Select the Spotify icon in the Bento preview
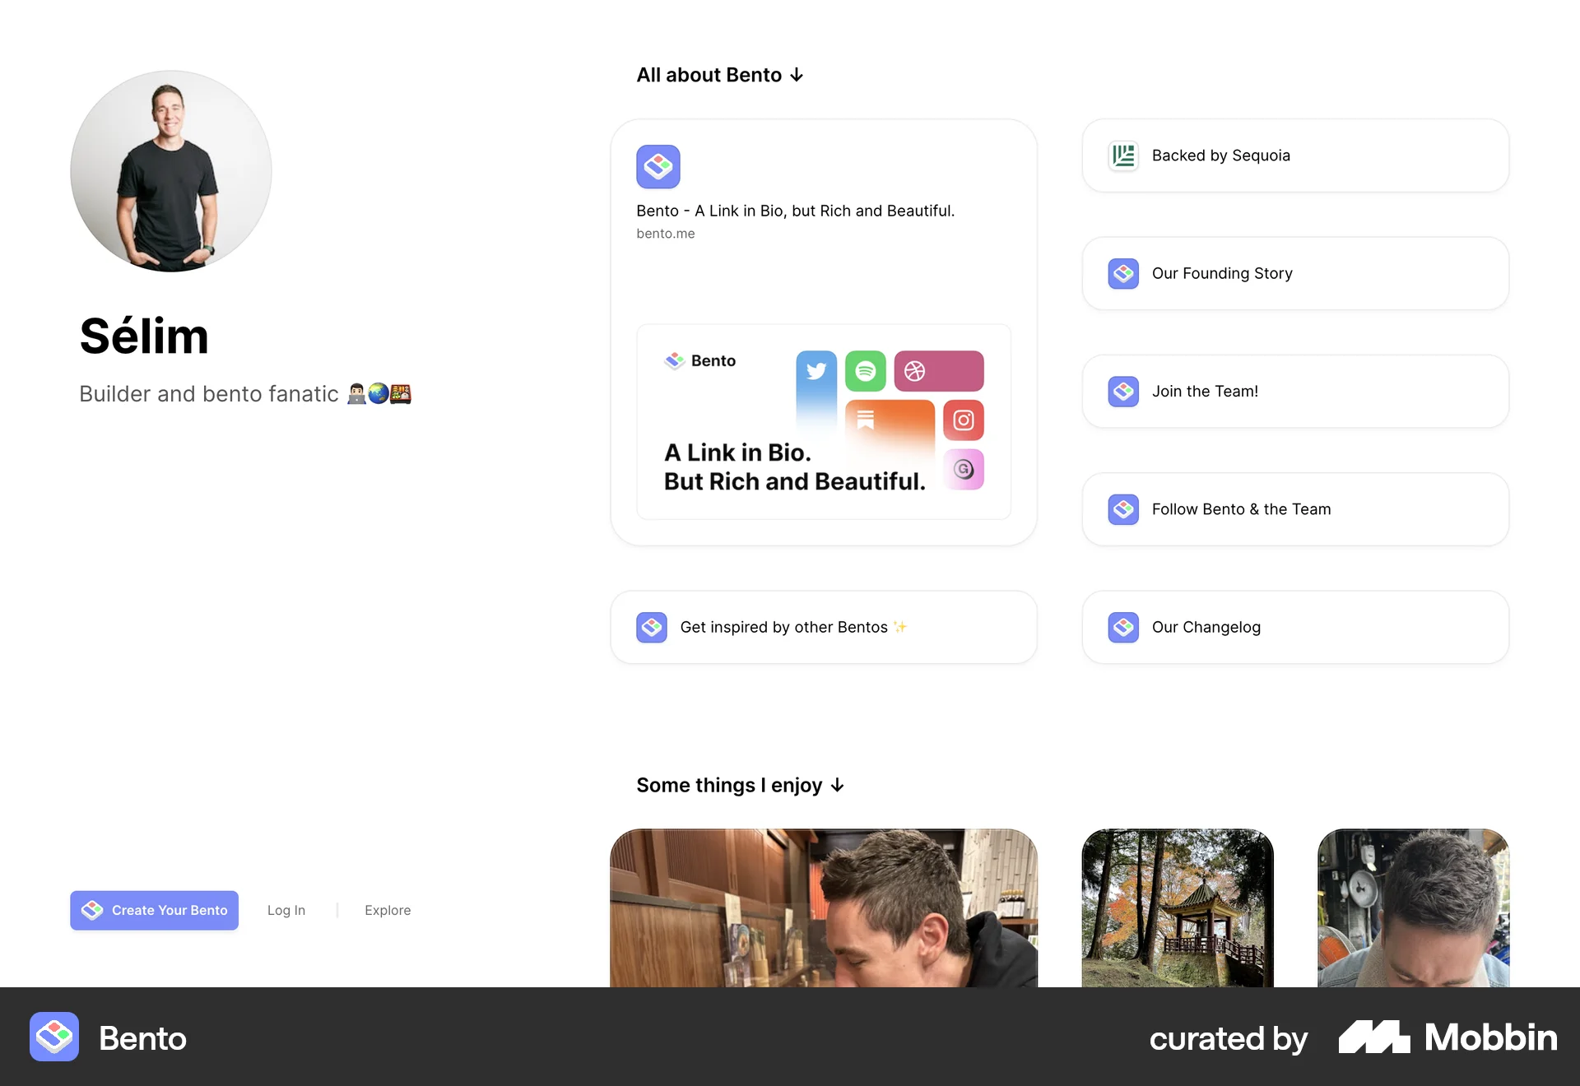1580x1086 pixels. pyautogui.click(x=866, y=371)
